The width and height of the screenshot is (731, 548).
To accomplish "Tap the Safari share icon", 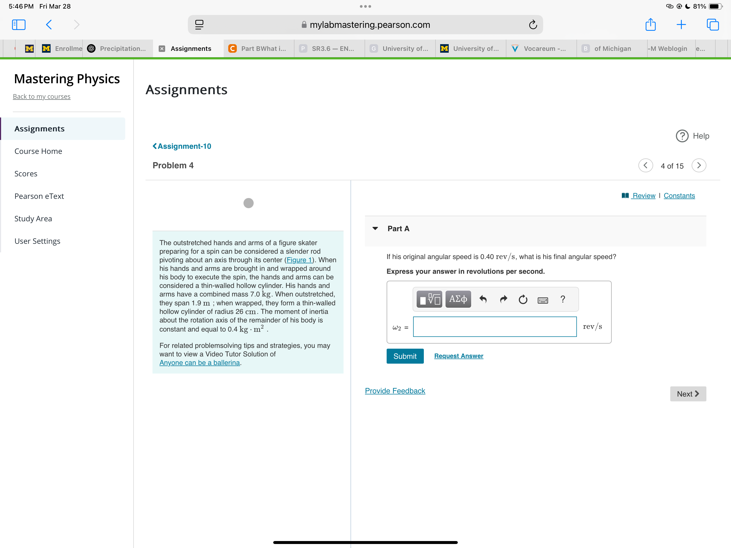I will 650,25.
